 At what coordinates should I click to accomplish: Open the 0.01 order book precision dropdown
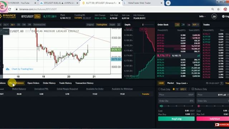click(196, 25)
